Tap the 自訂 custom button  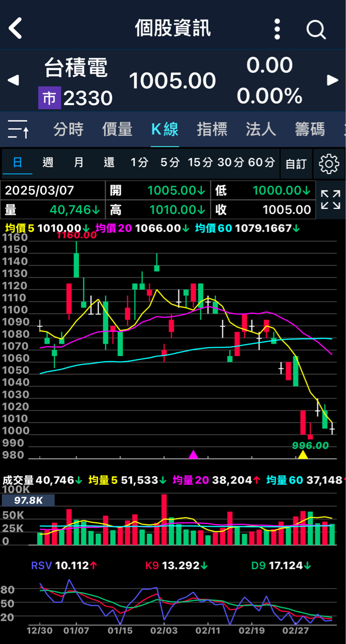pos(296,164)
